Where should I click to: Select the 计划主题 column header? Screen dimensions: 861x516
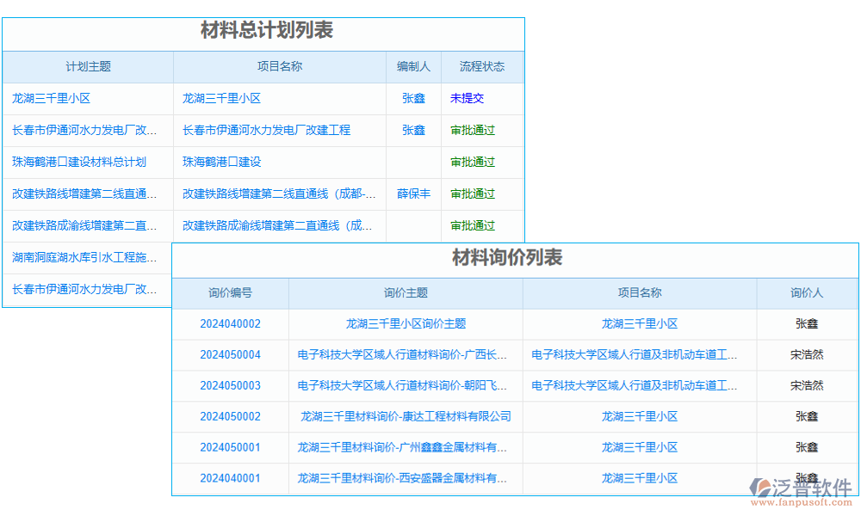(88, 66)
